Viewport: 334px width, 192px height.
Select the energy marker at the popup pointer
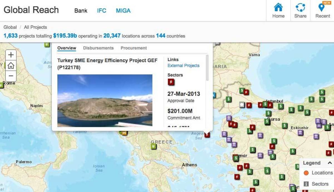[x=207, y=135]
